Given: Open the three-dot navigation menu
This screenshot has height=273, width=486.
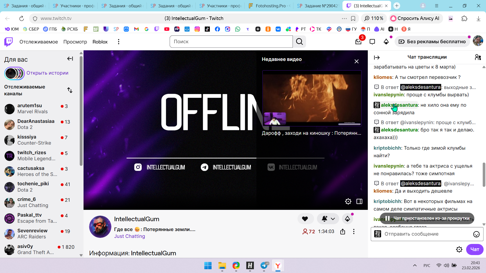Looking at the screenshot, I should (118, 42).
